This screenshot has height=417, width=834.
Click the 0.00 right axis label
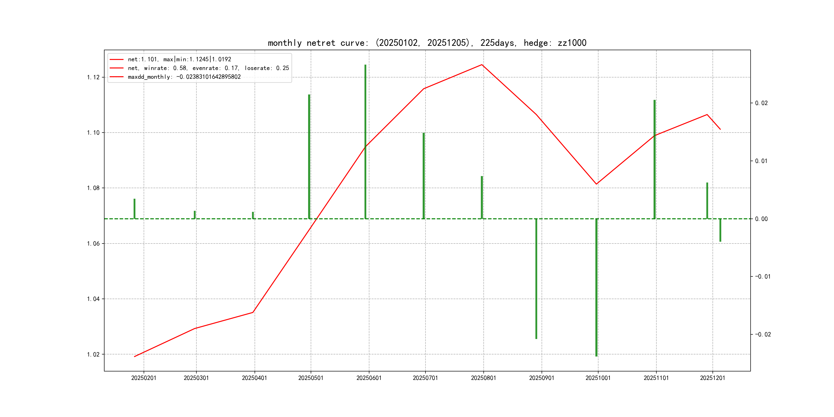[x=761, y=219]
